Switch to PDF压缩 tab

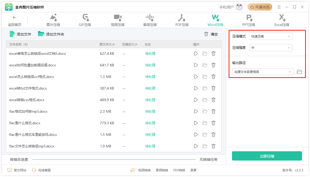[x=182, y=20]
